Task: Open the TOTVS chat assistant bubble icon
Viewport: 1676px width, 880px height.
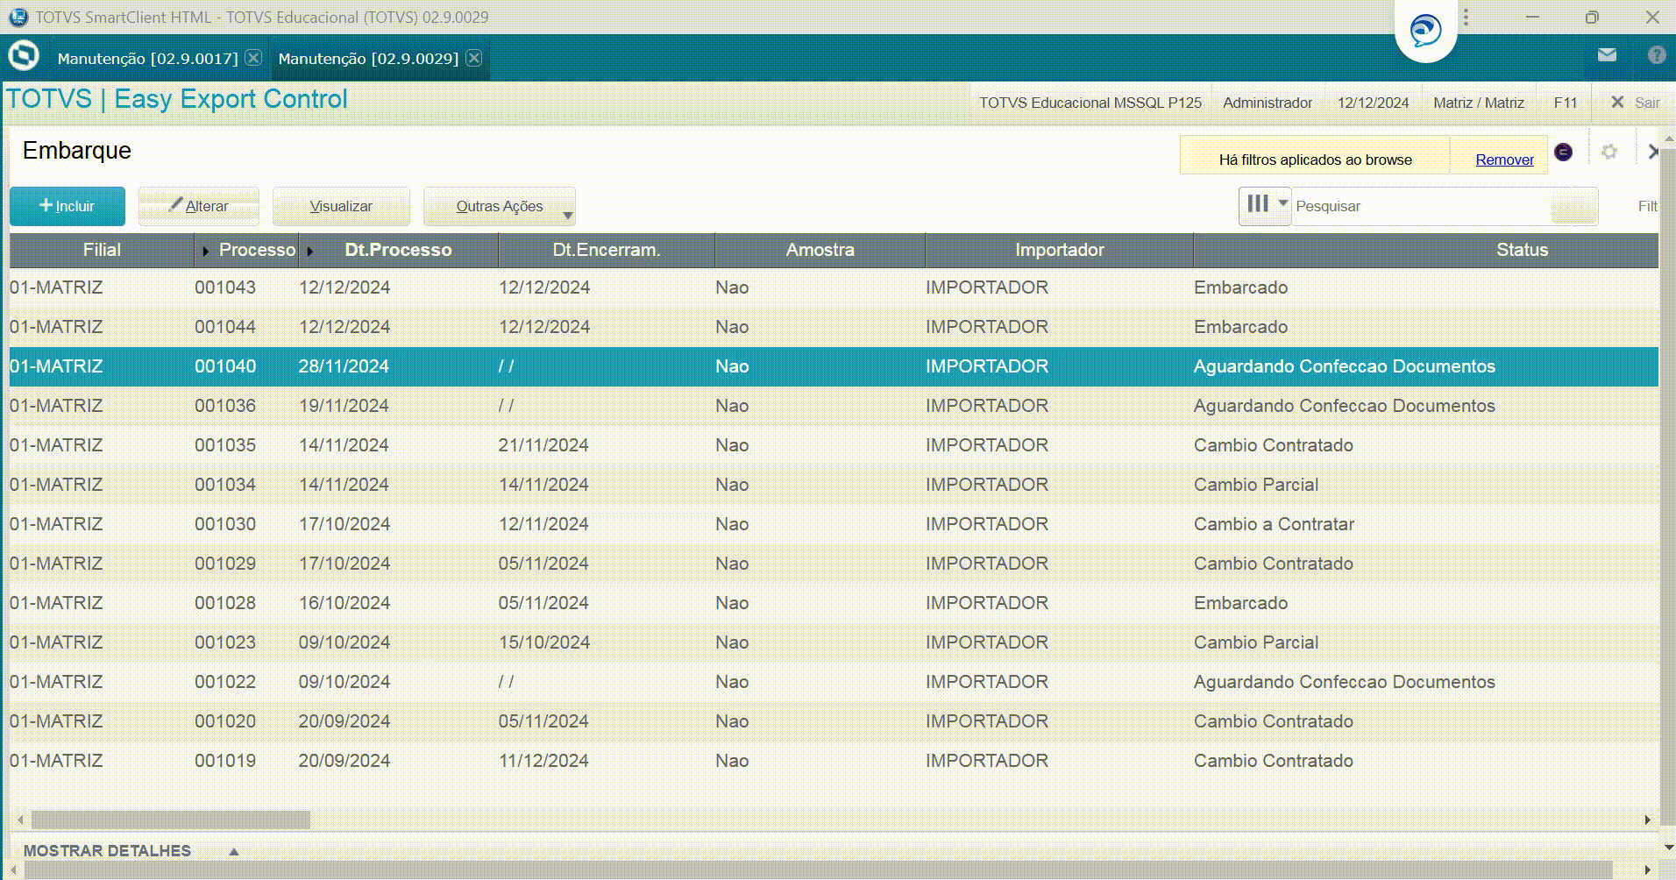Action: 1425,32
